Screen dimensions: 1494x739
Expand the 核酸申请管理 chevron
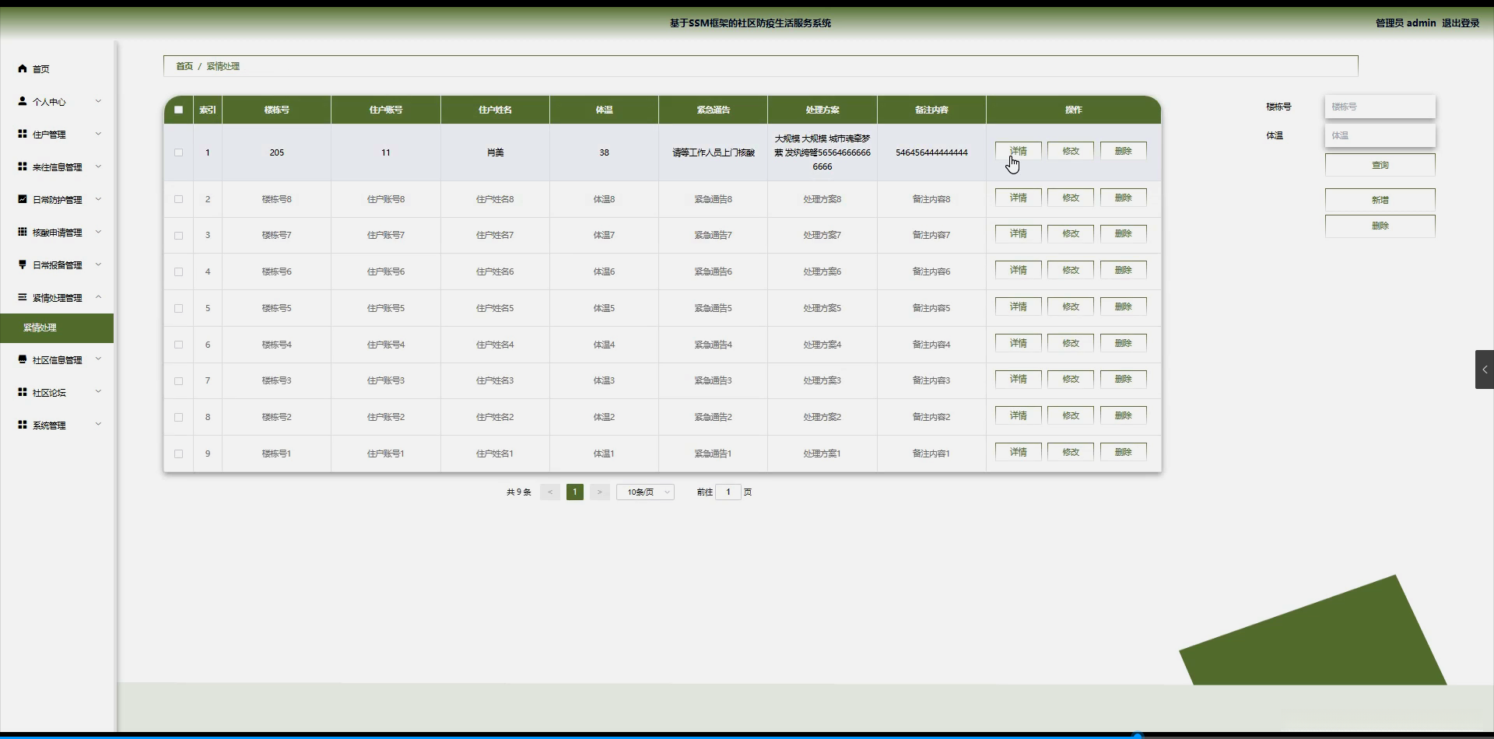point(98,232)
